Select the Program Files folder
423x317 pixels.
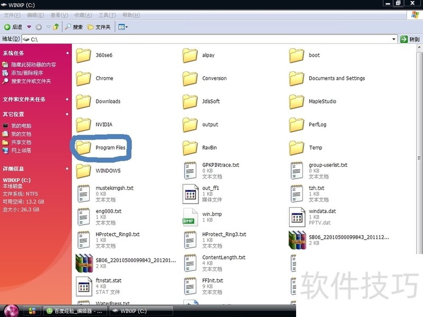100,148
